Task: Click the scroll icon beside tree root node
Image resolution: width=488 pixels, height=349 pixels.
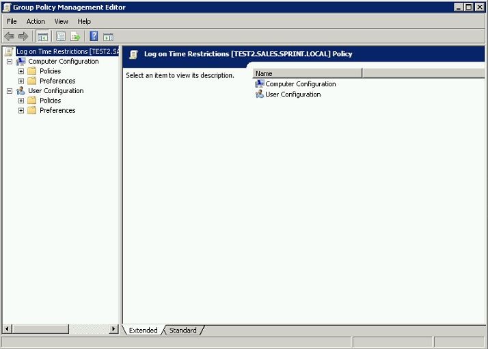Action: tap(10, 51)
